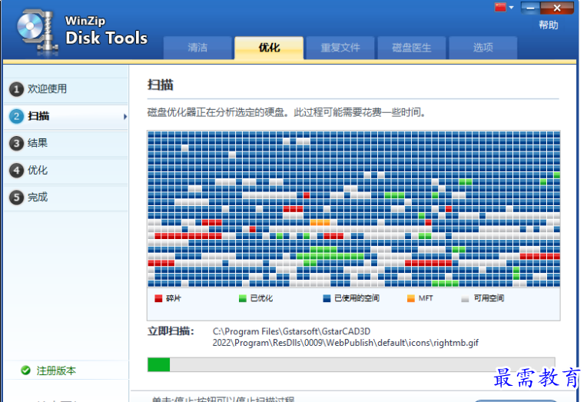This screenshot has width=587, height=402.
Task: Click step 3 number icon 结果
Action: (16, 143)
